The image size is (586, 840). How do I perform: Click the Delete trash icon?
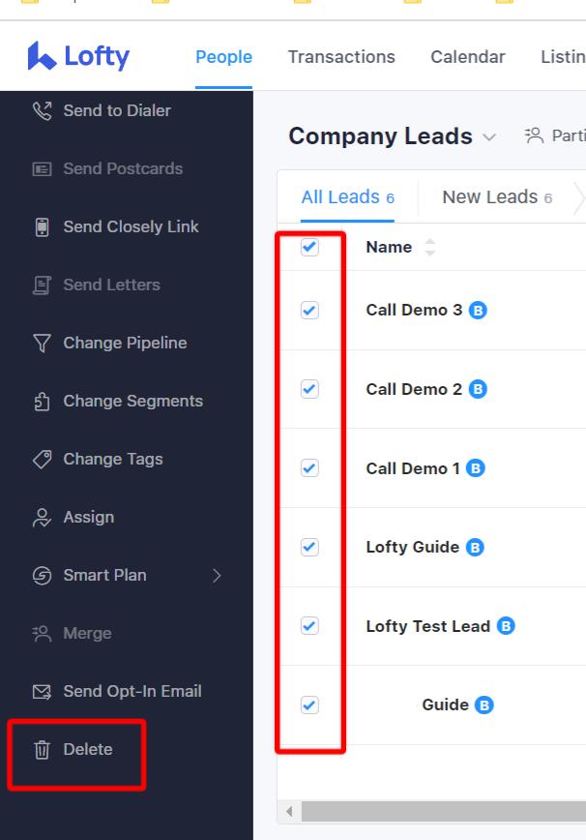[x=43, y=749]
